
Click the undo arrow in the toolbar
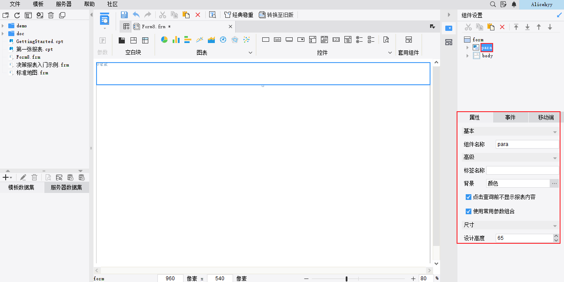[136, 15]
